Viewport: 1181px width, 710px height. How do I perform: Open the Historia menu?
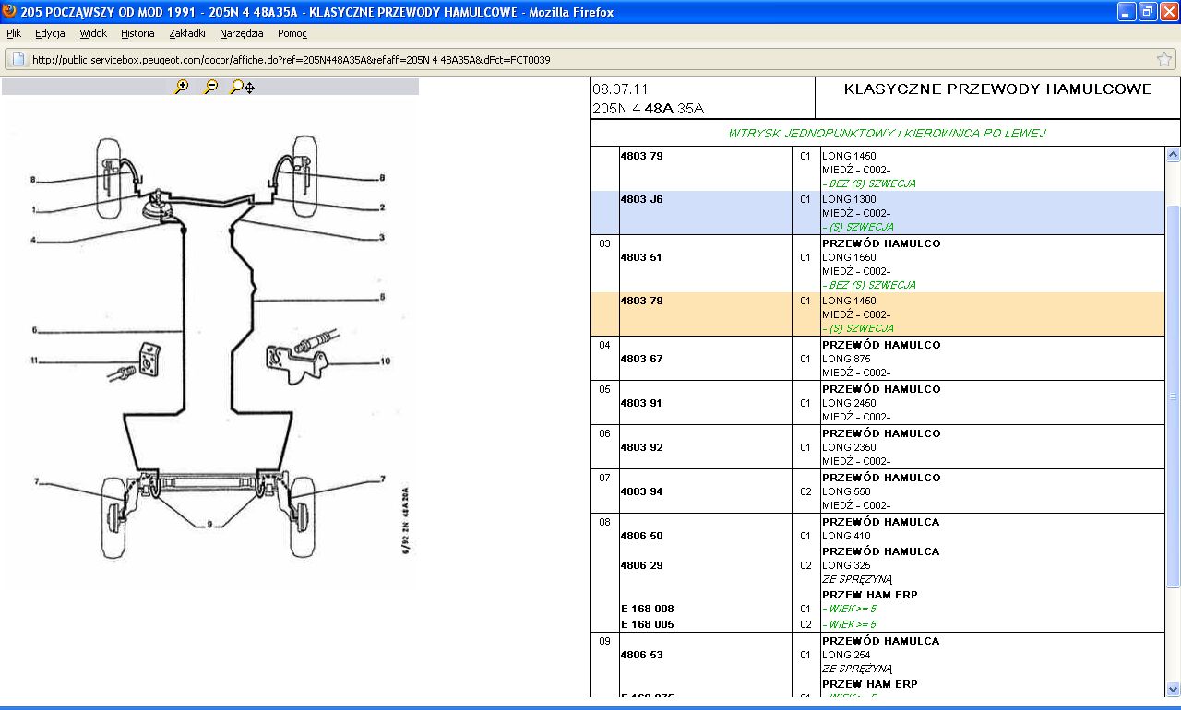point(137,33)
